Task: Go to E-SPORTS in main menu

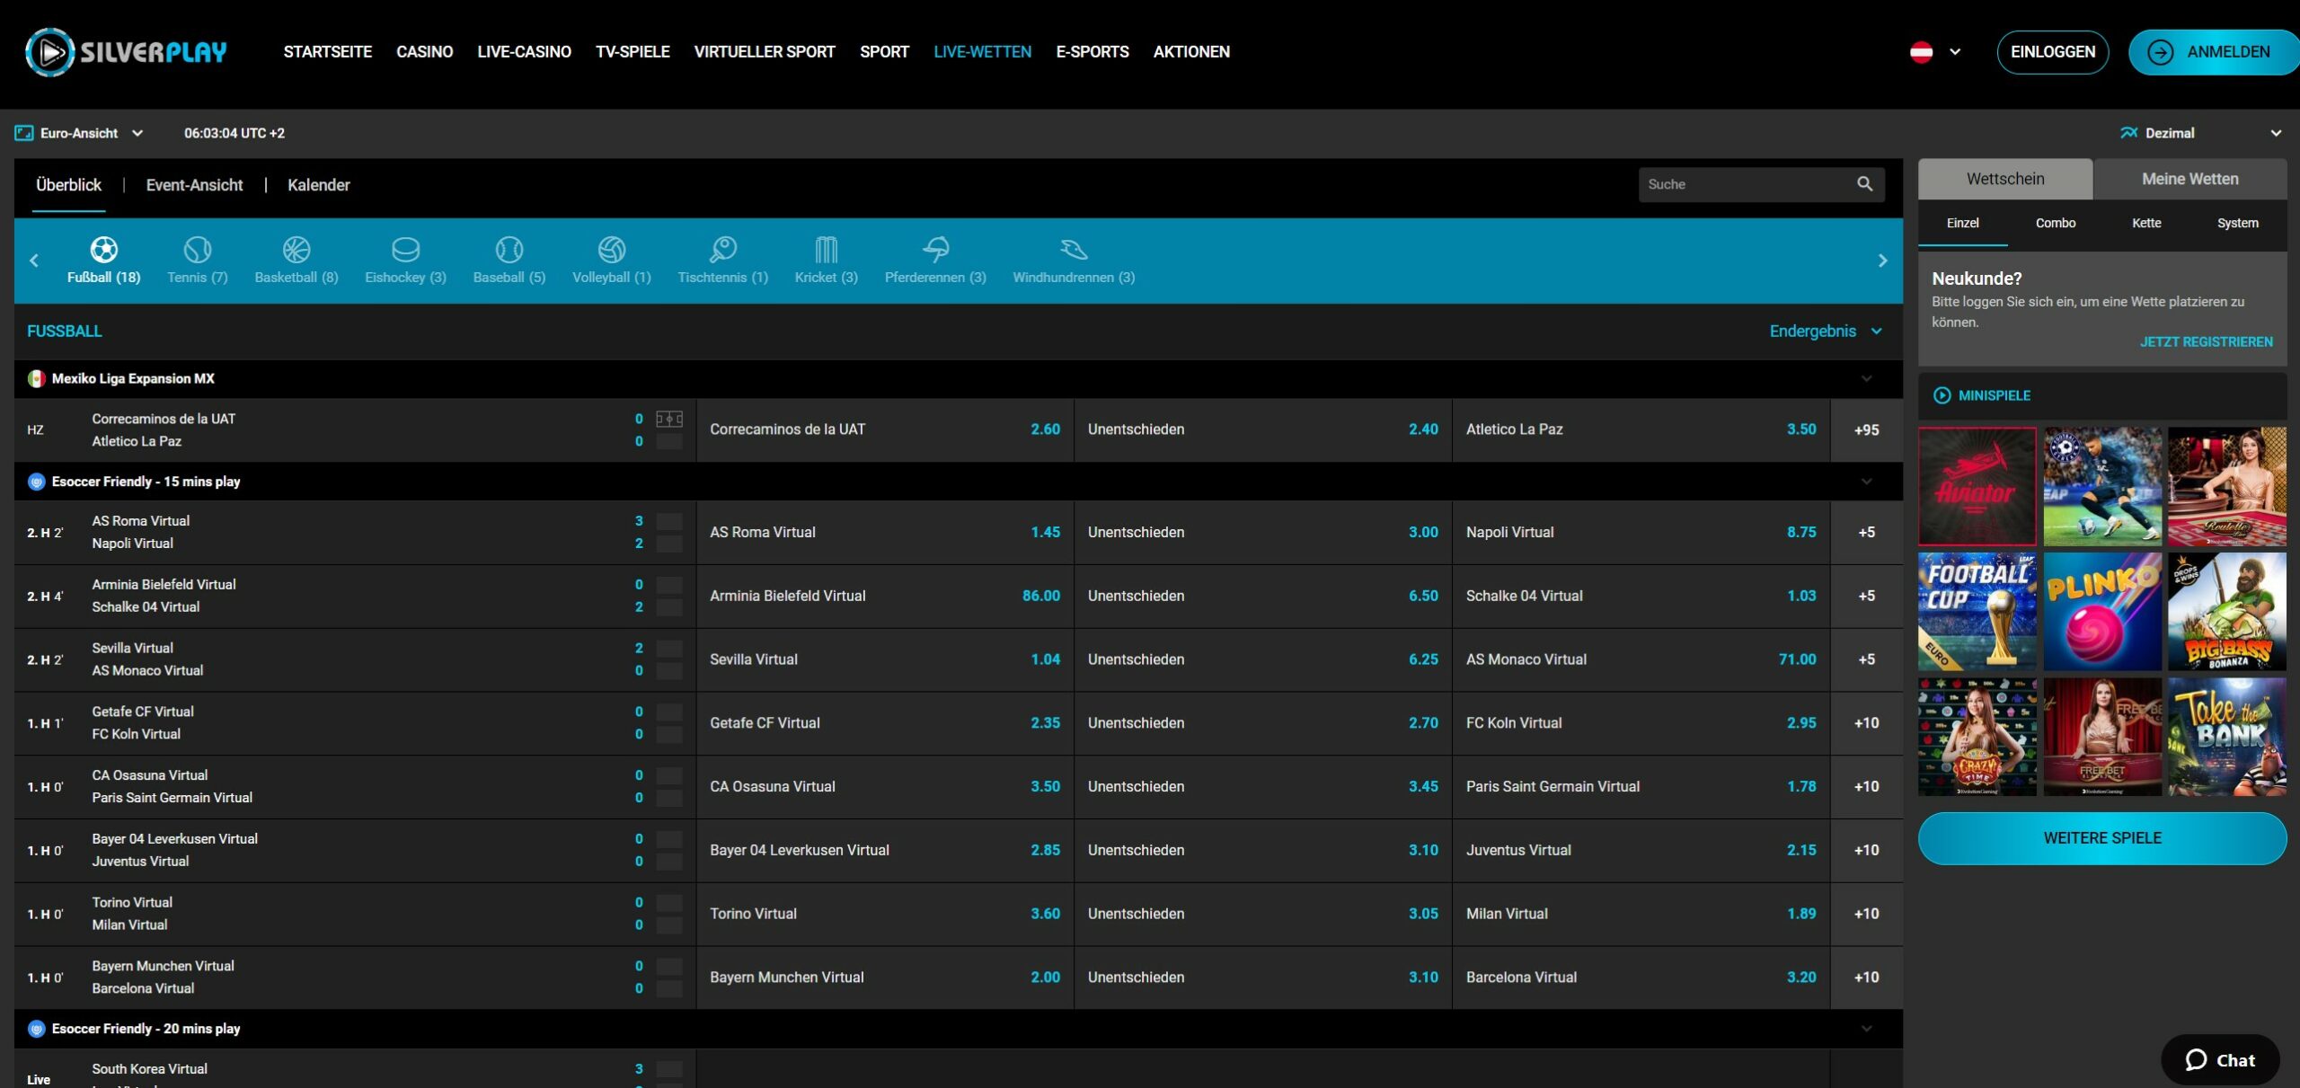Action: point(1092,52)
